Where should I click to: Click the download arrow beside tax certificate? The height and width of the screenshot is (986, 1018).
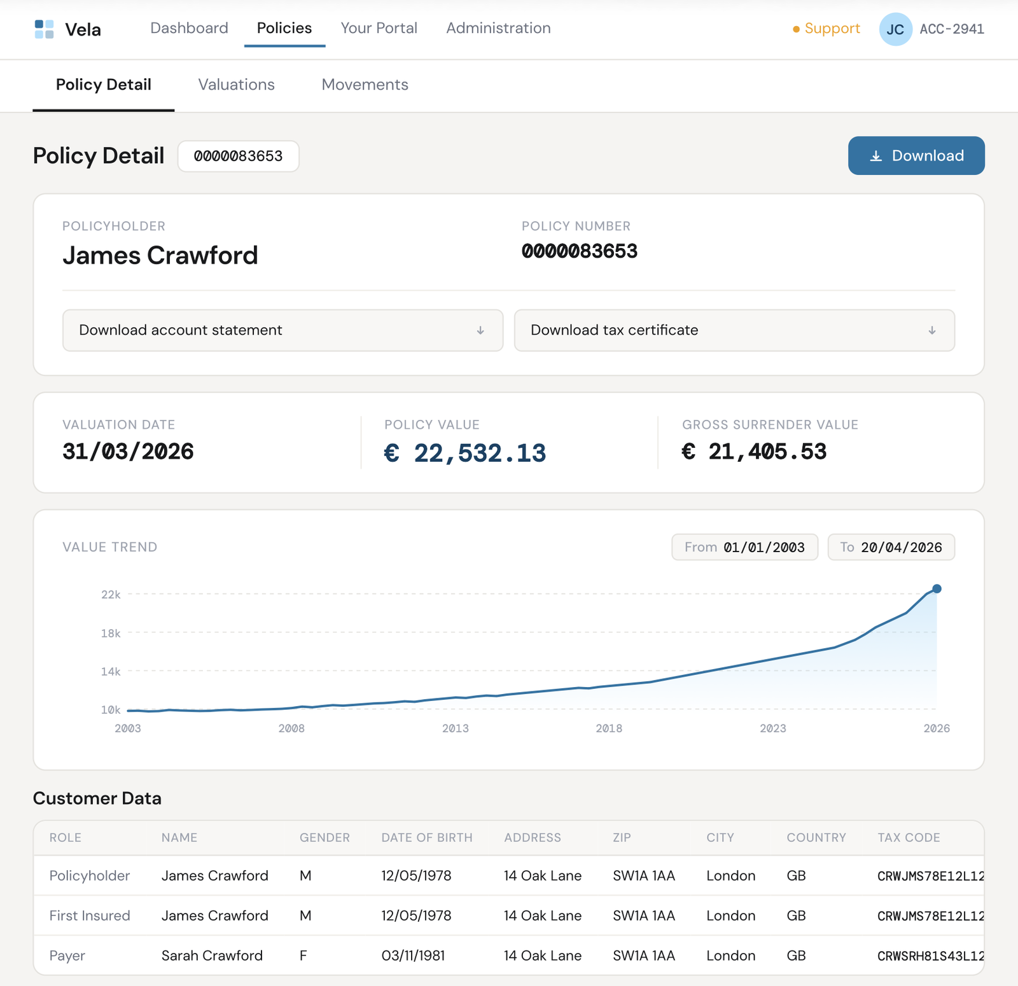click(932, 330)
